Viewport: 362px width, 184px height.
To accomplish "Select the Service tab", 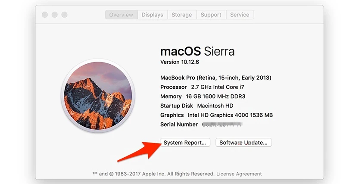I will click(240, 15).
